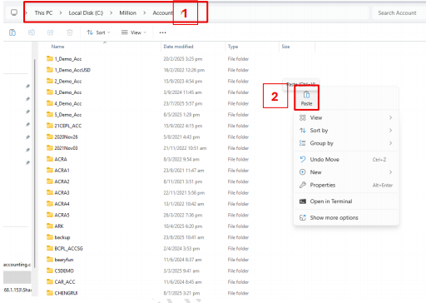The width and height of the screenshot is (426, 303).
Task: Expand the New submenu
Action: point(346,172)
